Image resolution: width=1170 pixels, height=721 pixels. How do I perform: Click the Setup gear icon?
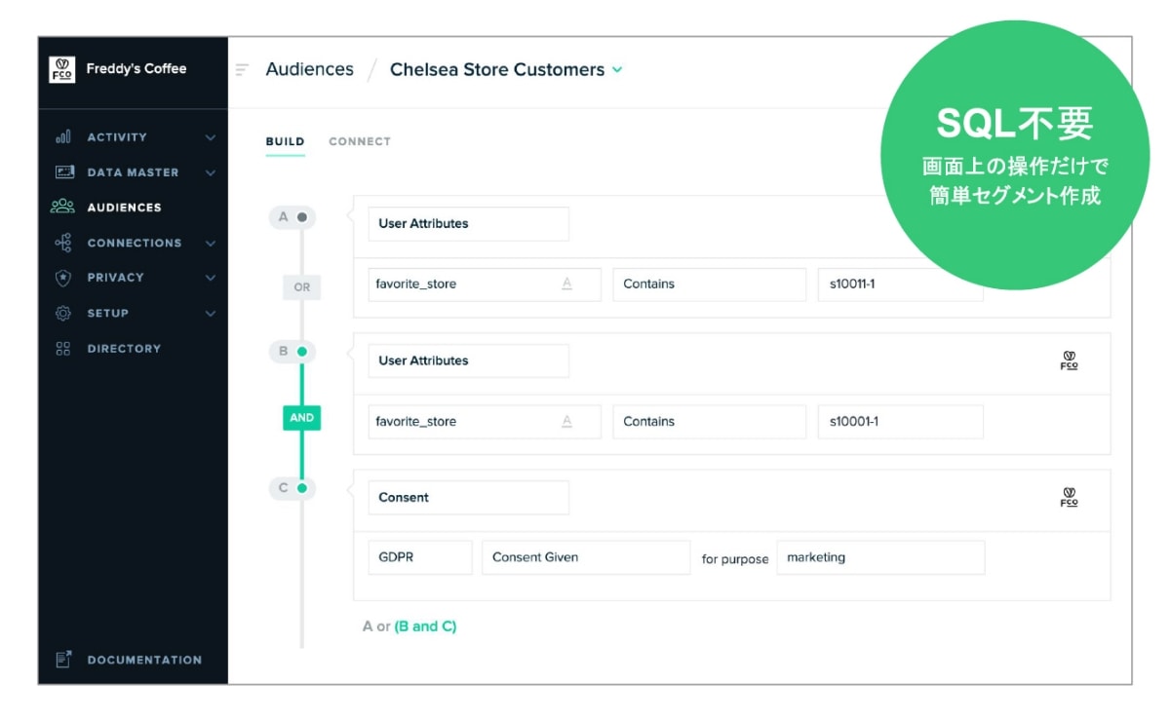[x=63, y=313]
